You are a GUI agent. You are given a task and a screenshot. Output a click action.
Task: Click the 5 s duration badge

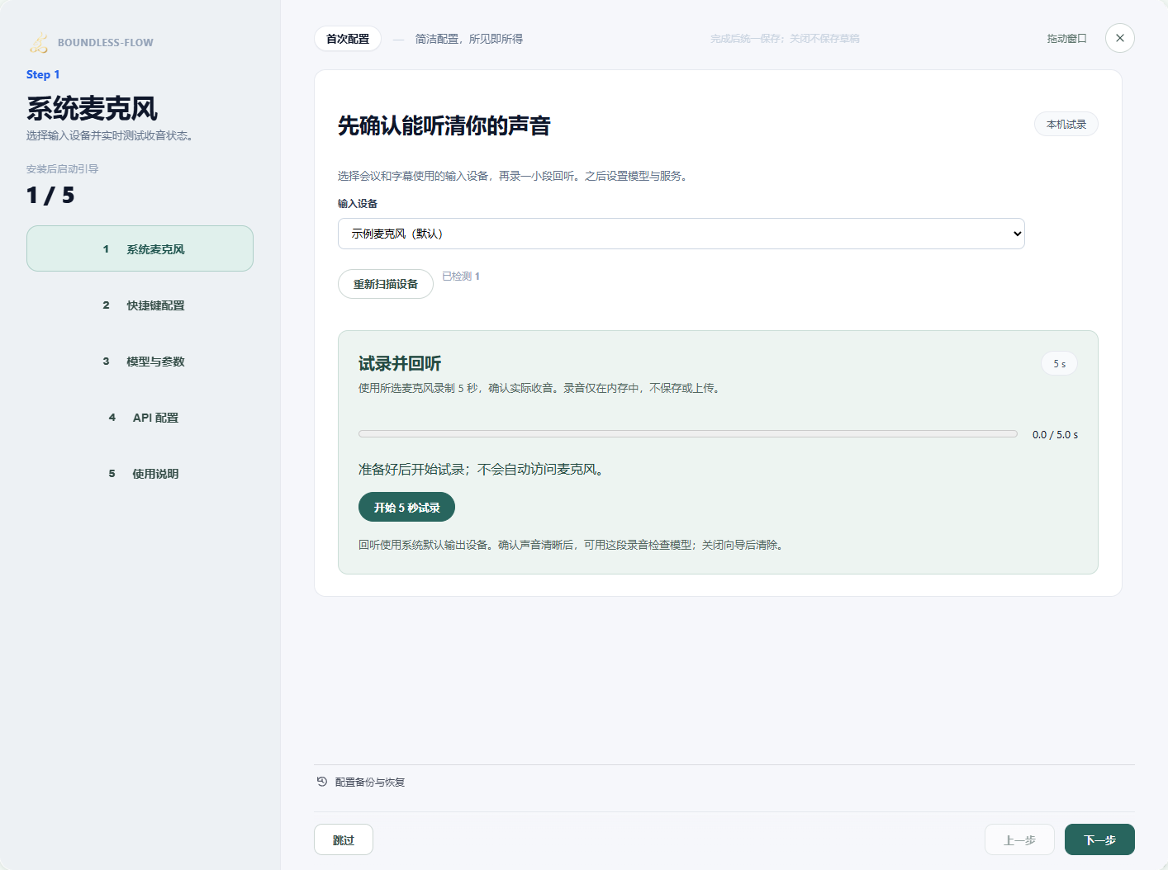pyautogui.click(x=1059, y=363)
